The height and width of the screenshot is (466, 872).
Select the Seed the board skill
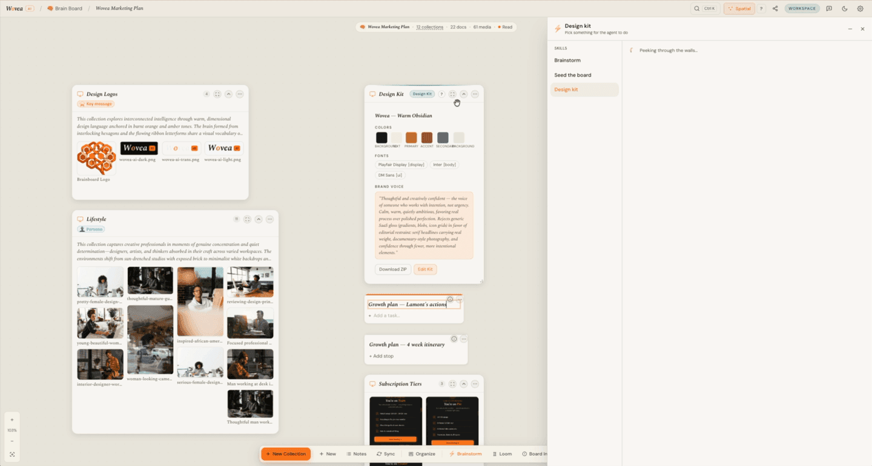point(584,75)
